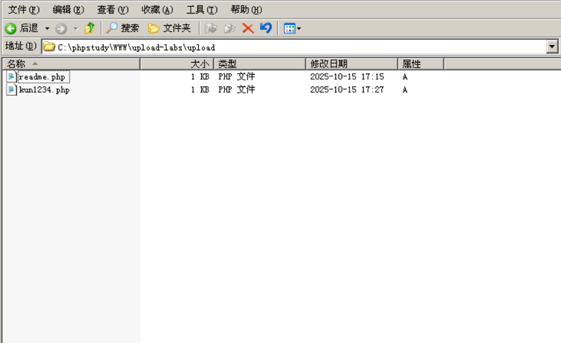Click attribute A in readme.php row
The image size is (561, 343).
tap(405, 77)
